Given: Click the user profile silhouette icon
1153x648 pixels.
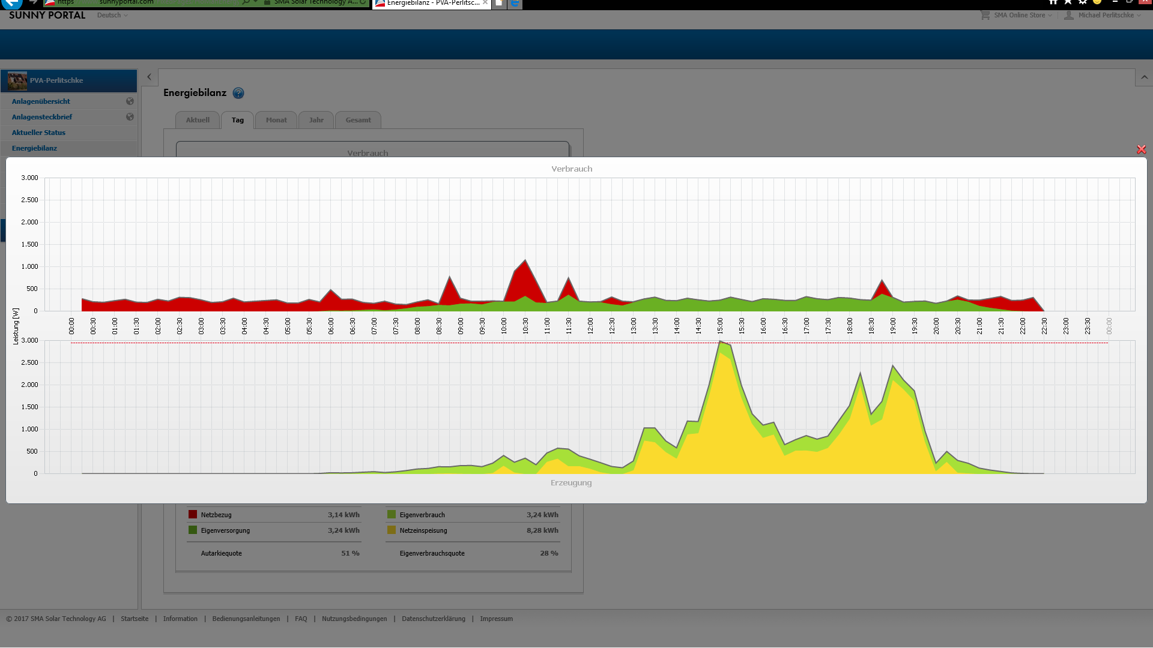Looking at the screenshot, I should (1069, 15).
